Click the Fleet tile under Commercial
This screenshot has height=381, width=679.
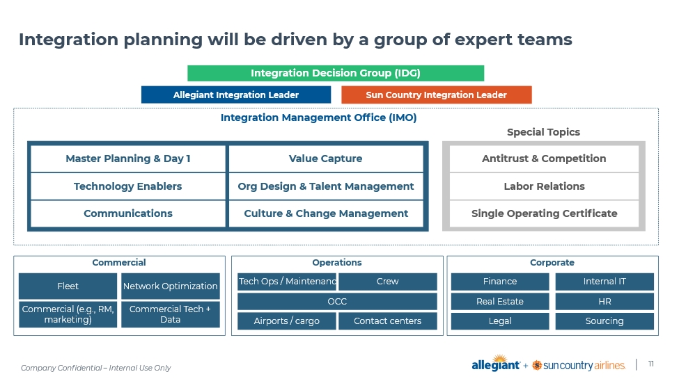pos(68,286)
